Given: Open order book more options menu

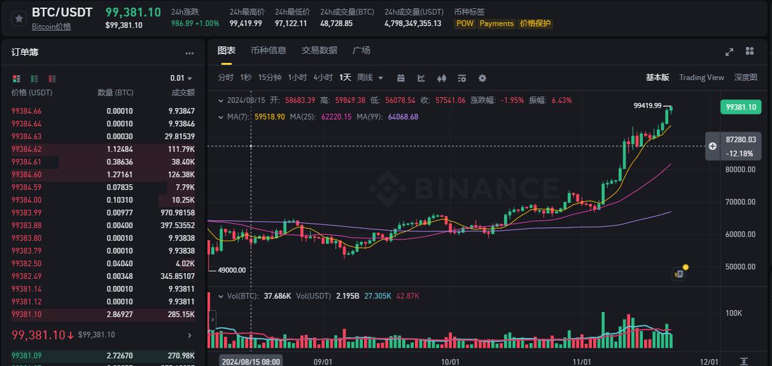Looking at the screenshot, I should pos(190,53).
